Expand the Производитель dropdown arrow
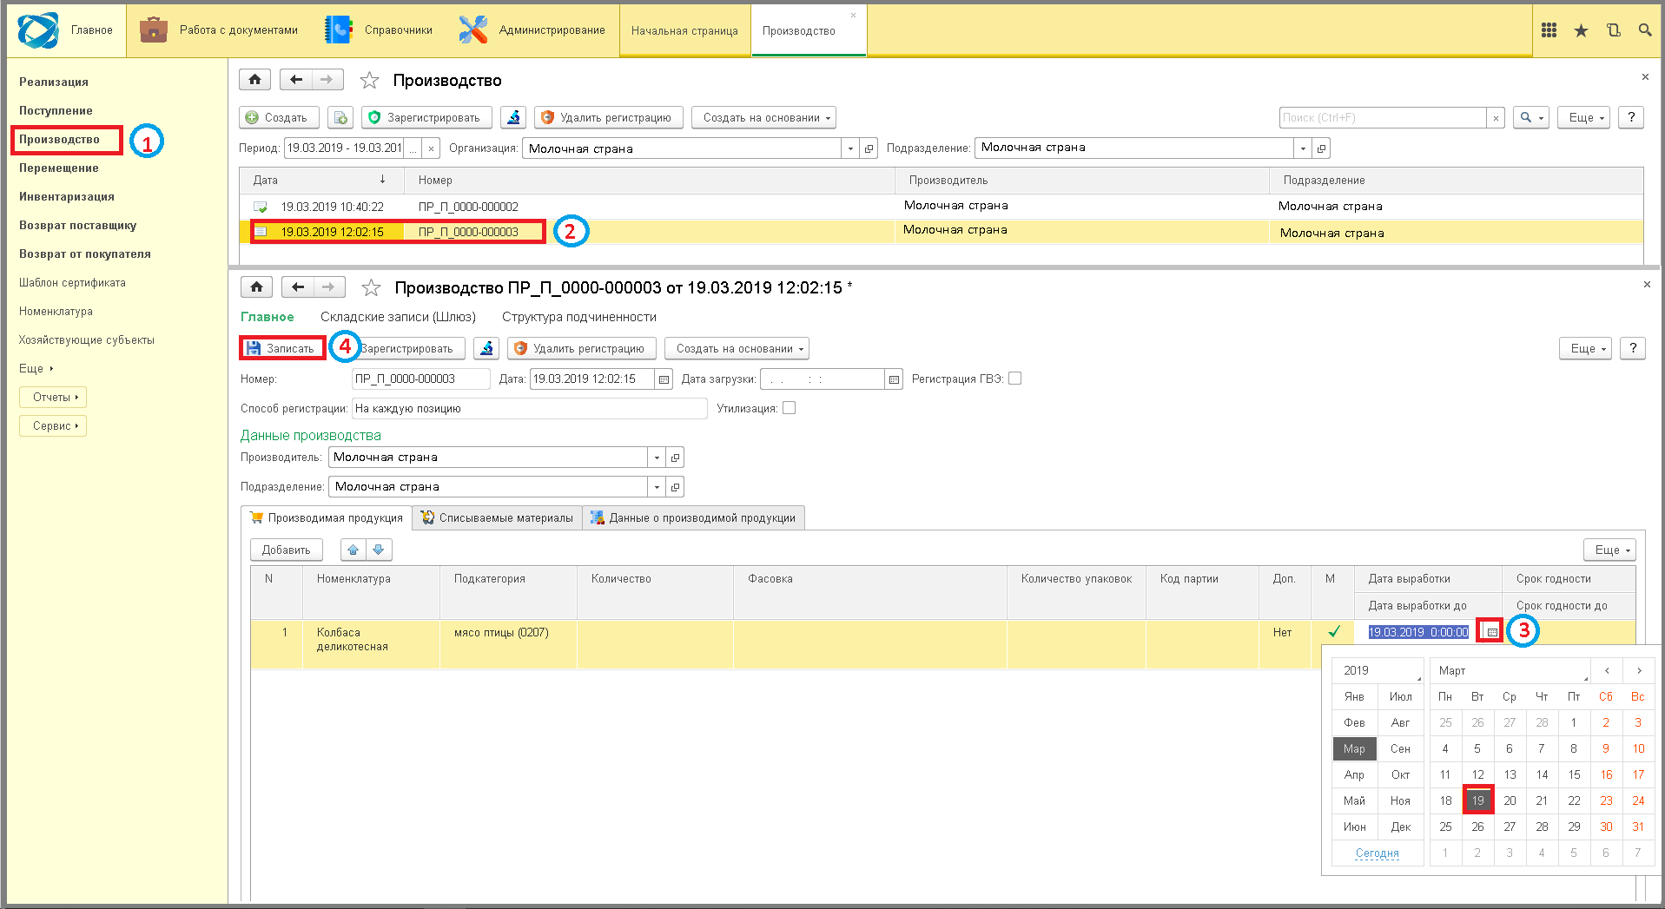1665x909 pixels. [x=657, y=458]
